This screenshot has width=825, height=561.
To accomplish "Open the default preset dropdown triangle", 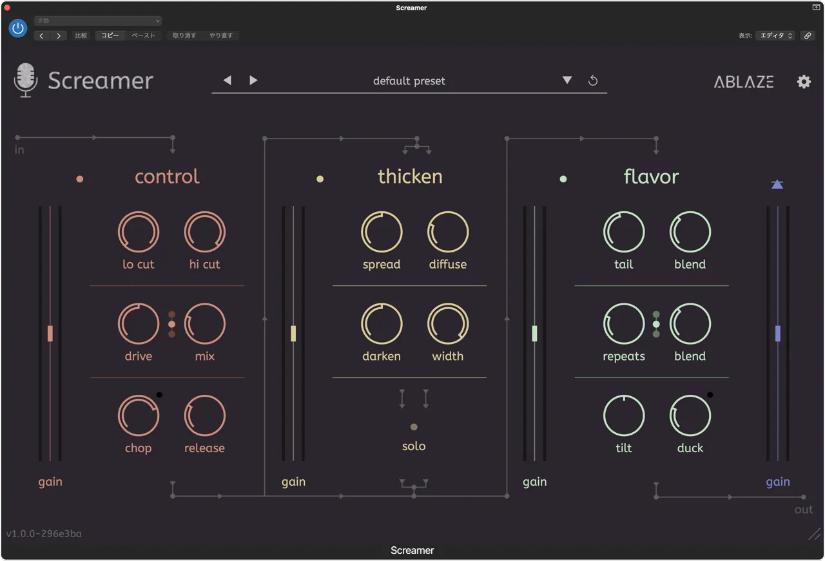I will coord(567,81).
